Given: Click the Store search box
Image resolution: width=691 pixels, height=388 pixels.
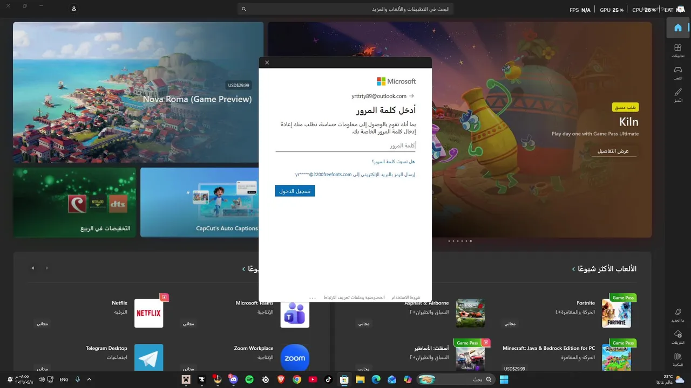Looking at the screenshot, I should pos(345,9).
